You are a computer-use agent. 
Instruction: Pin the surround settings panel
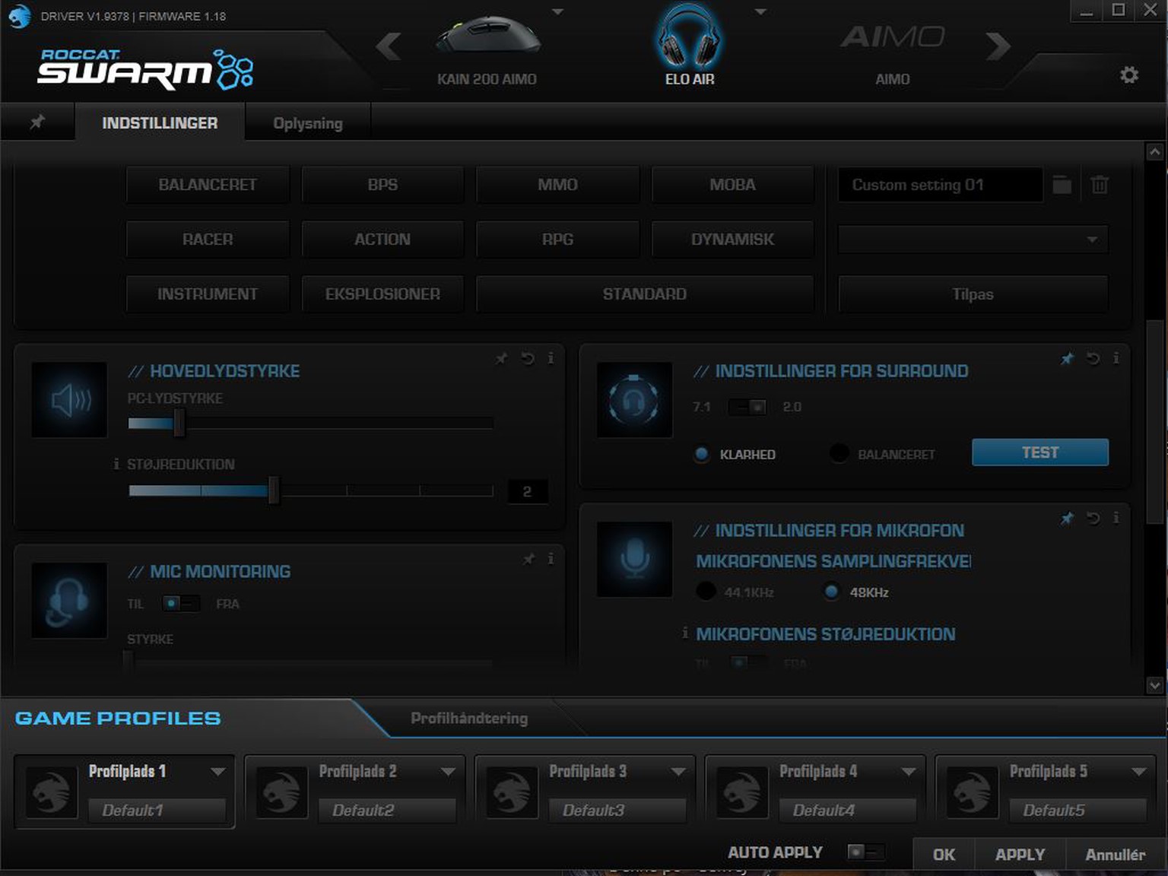pos(1068,358)
